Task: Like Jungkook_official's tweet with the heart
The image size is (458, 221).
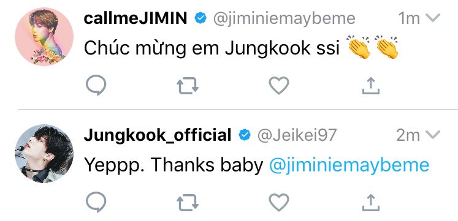Action: click(279, 203)
